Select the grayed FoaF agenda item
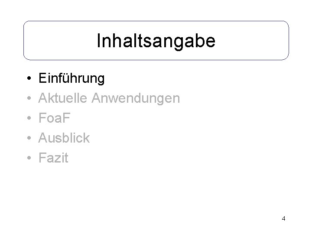This screenshot has width=312, height=234. (54, 118)
